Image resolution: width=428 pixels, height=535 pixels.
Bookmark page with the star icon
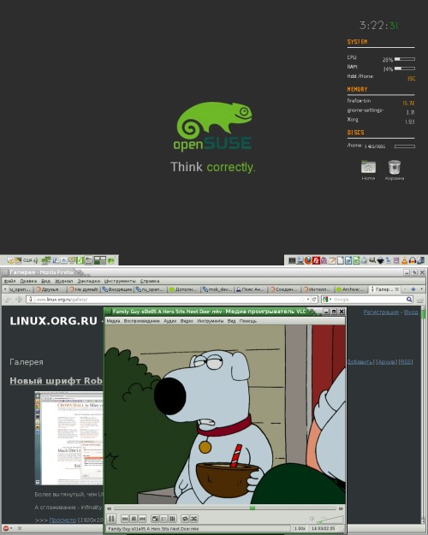(x=302, y=300)
